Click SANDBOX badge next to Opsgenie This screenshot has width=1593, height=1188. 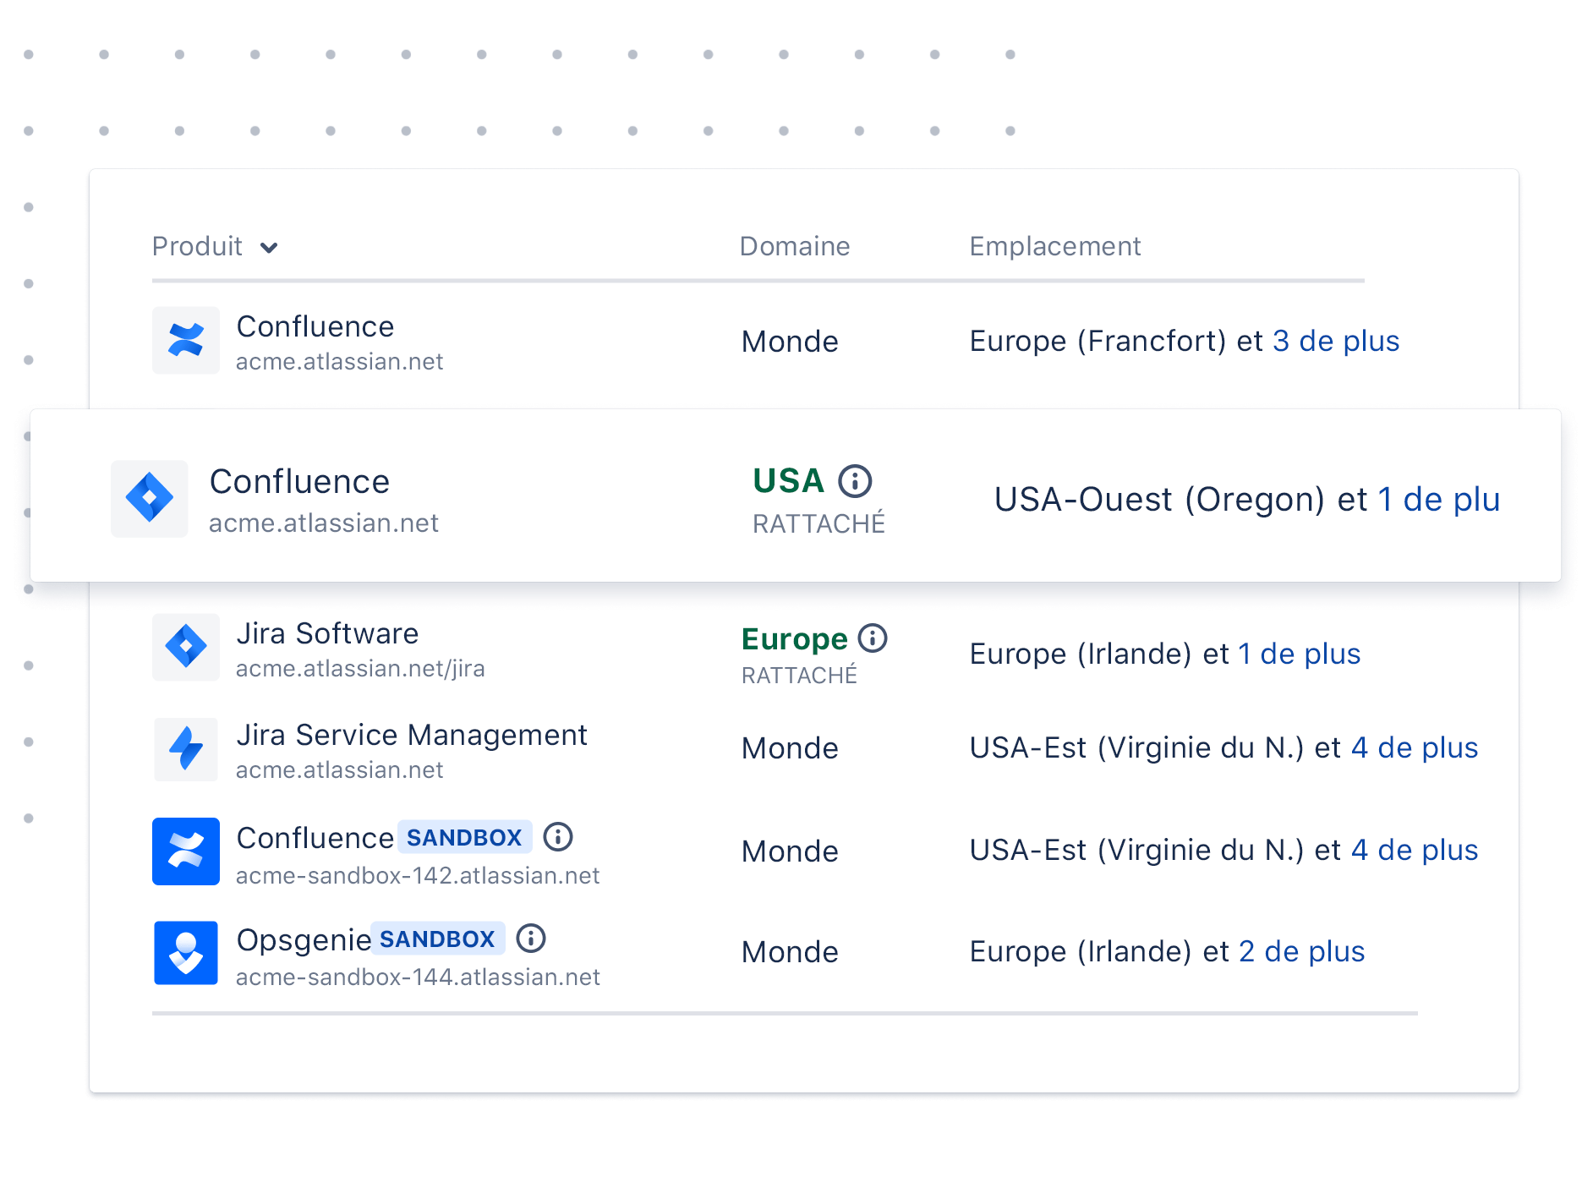(437, 939)
